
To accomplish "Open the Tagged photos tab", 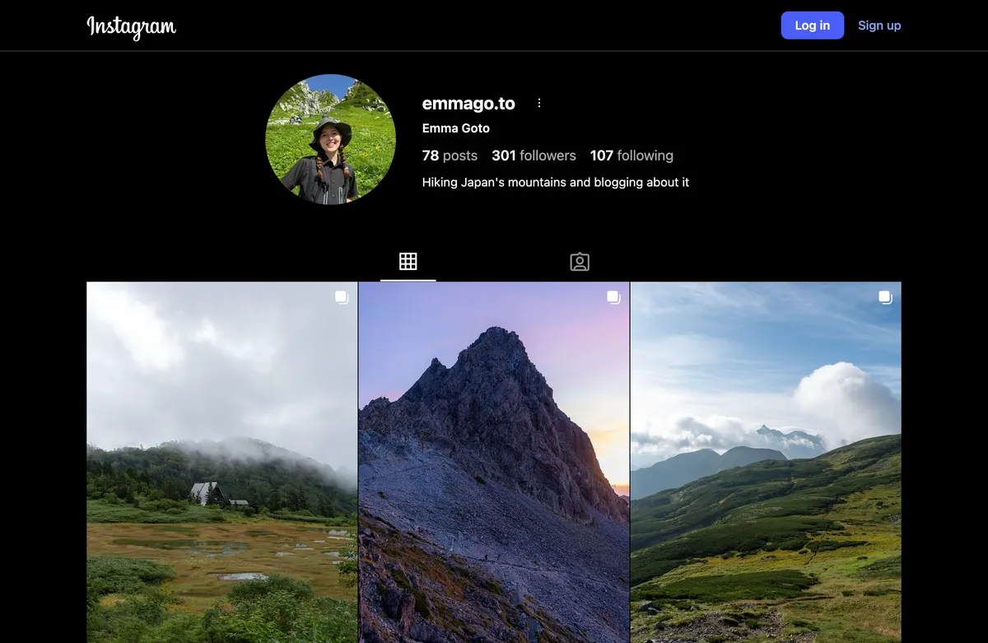I will pos(580,262).
